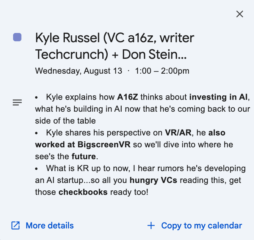Viewport: 254px width, 240px height.
Task: Click the bold A16Z text
Action: [x=128, y=97]
